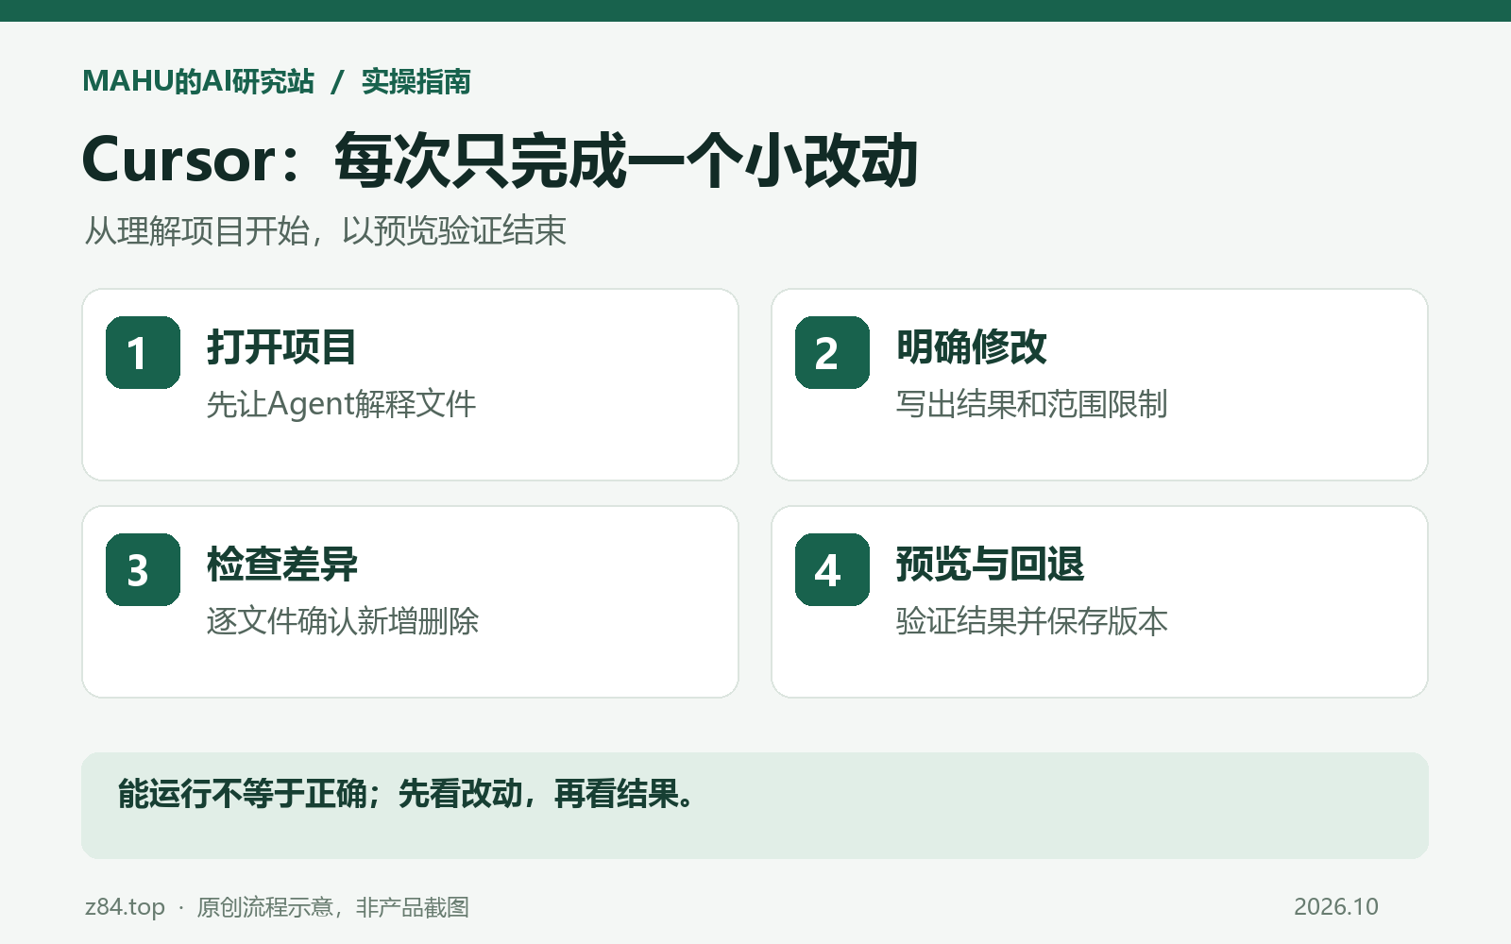This screenshot has height=944, width=1511.
Task: Select the '明确修改' card heading
Action: coord(972,346)
